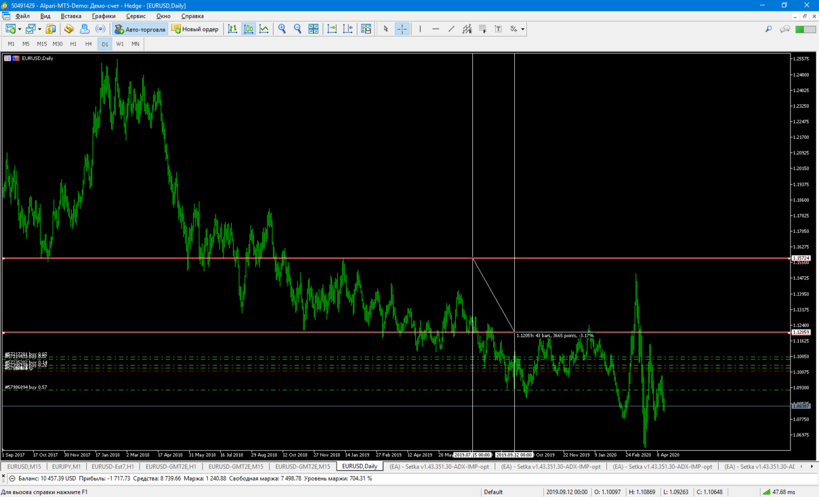Open the virtual hosting icon
The height and width of the screenshot is (497, 819).
click(x=84, y=29)
